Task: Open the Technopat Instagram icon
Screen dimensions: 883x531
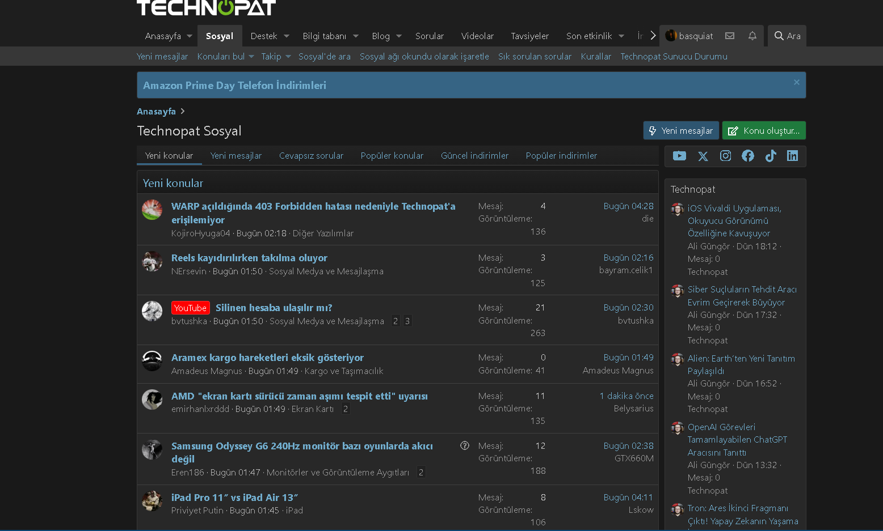Action: point(725,156)
